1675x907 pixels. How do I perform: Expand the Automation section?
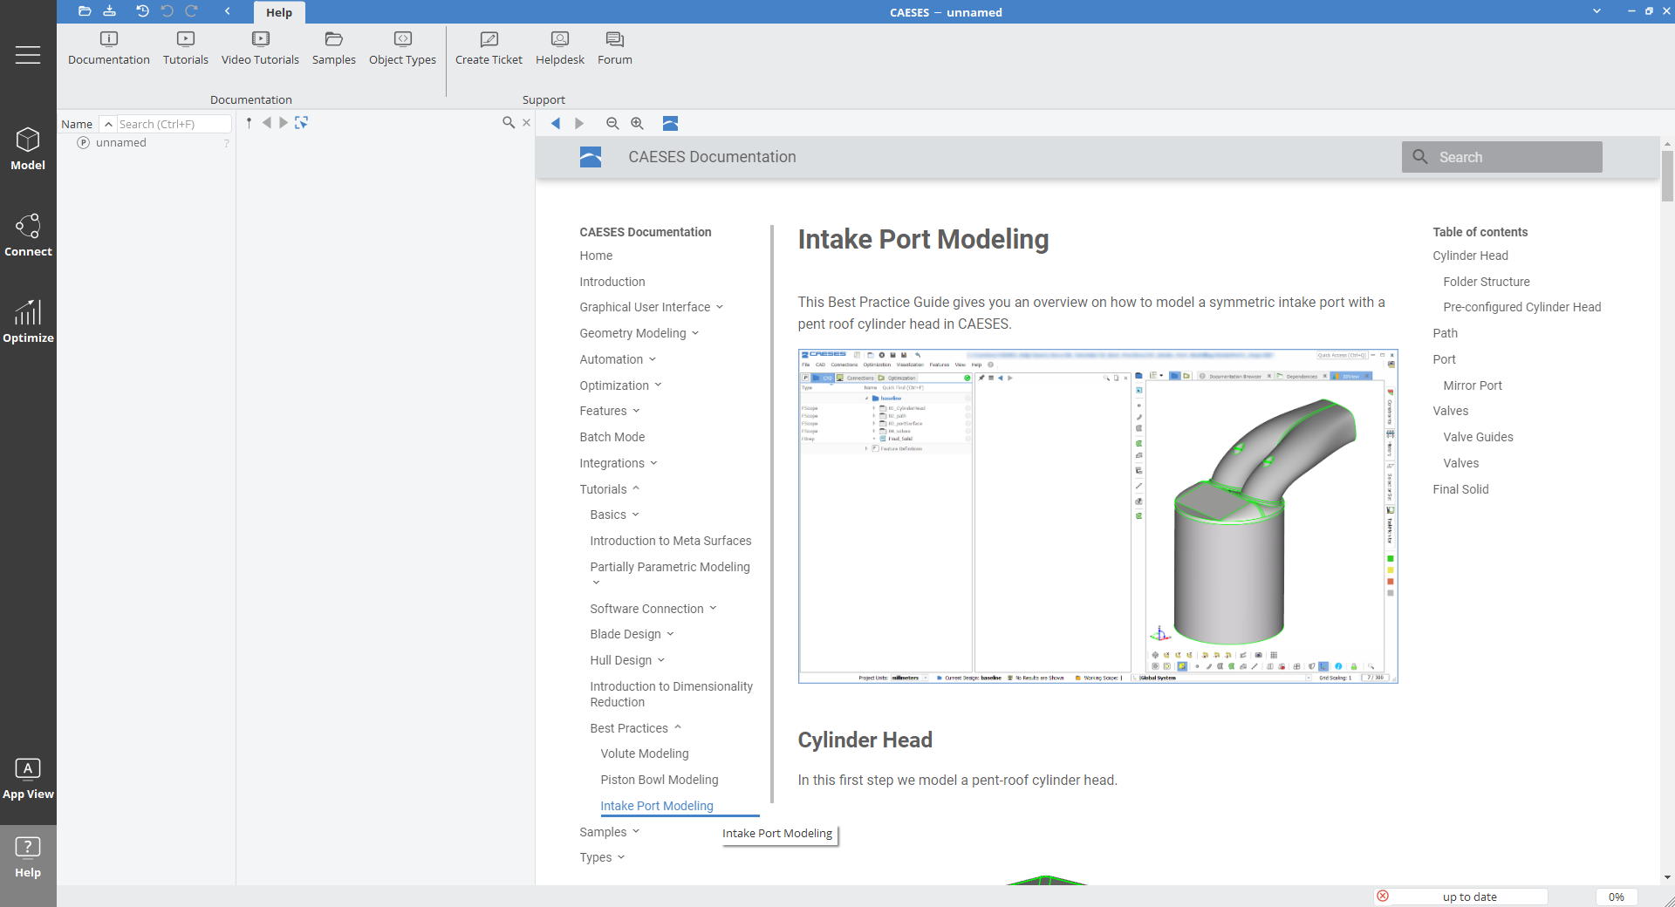click(x=653, y=359)
